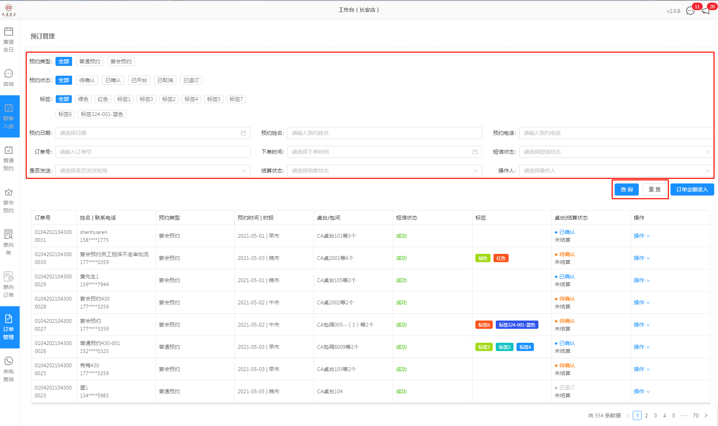Viewport: 718px width, 426px height.
Task: Expand 操作 menu for 宴会预约430 row
Action: tap(642, 302)
